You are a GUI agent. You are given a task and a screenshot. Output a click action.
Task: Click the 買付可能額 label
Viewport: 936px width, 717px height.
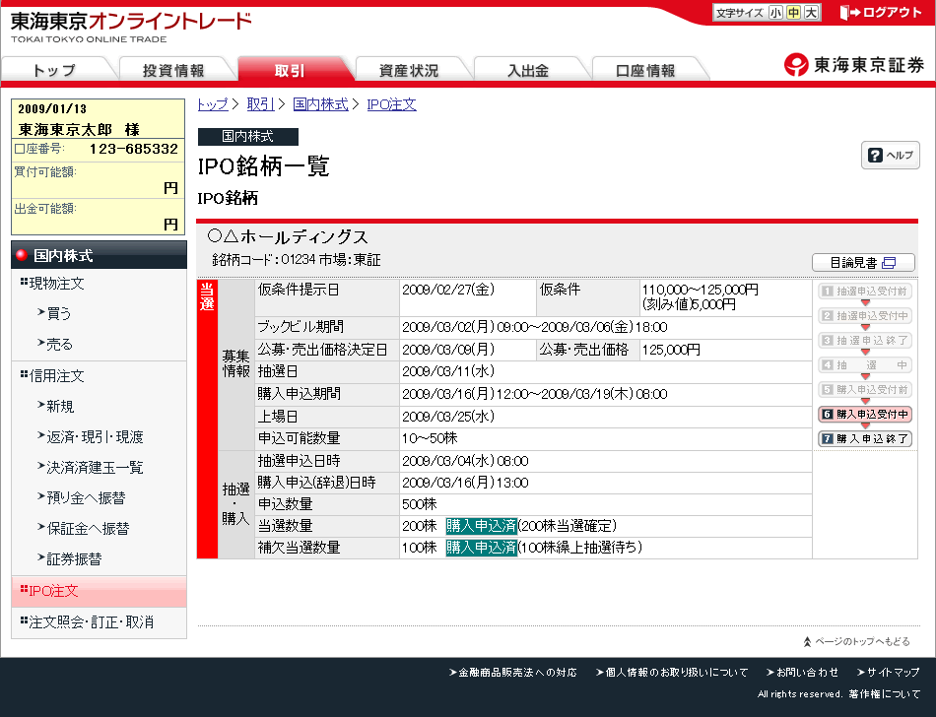point(45,171)
